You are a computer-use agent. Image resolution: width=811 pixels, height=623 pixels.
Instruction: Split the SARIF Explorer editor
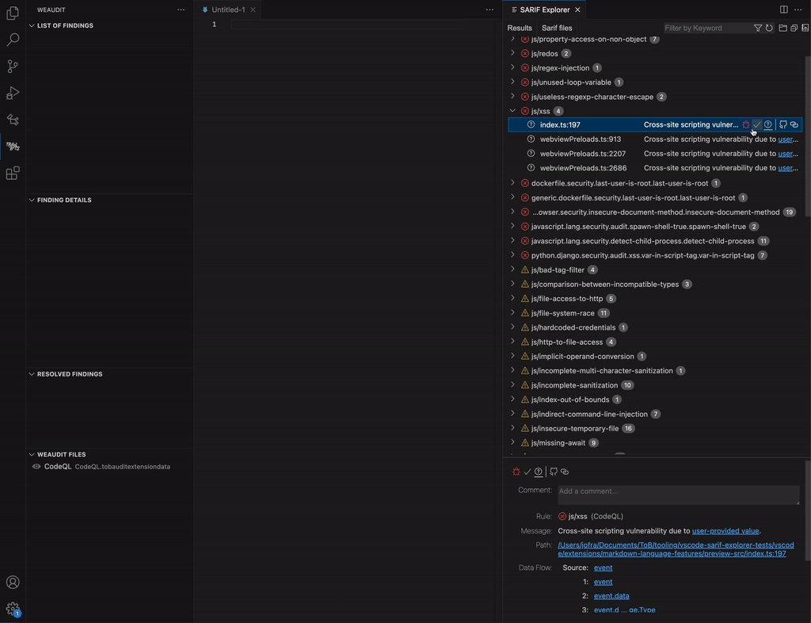pyautogui.click(x=783, y=10)
